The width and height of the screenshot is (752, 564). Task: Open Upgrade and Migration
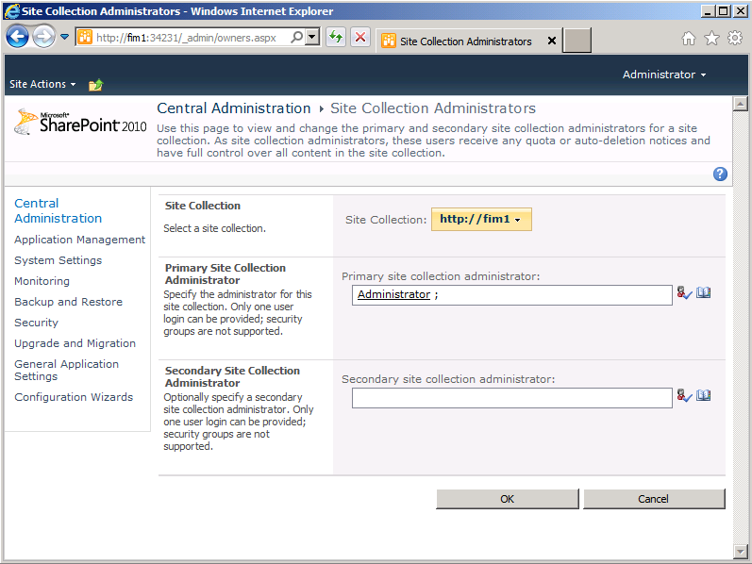75,343
